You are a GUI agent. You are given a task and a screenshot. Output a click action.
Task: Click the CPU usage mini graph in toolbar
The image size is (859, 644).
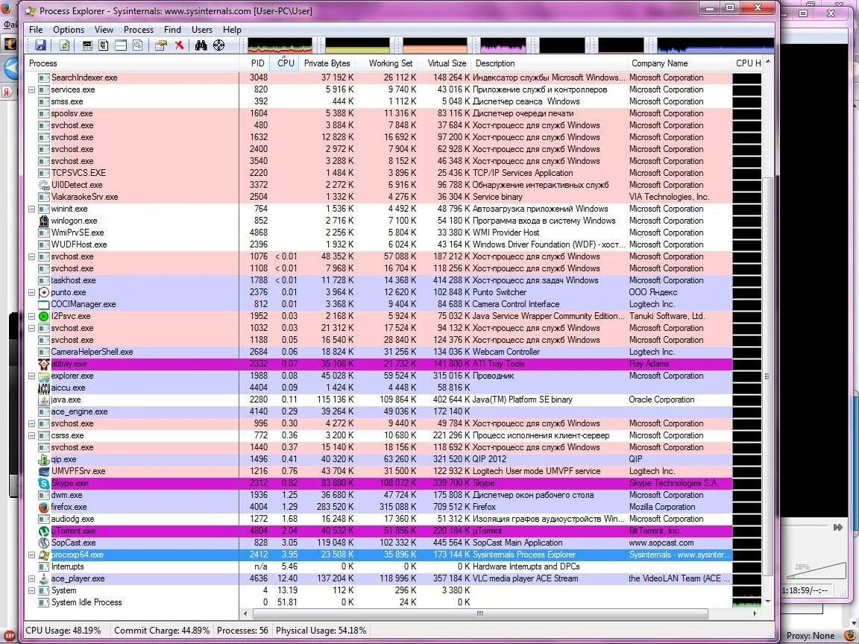click(280, 45)
